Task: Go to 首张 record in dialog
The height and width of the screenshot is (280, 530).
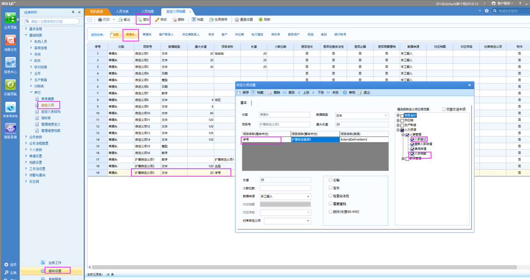Action: tap(289, 92)
